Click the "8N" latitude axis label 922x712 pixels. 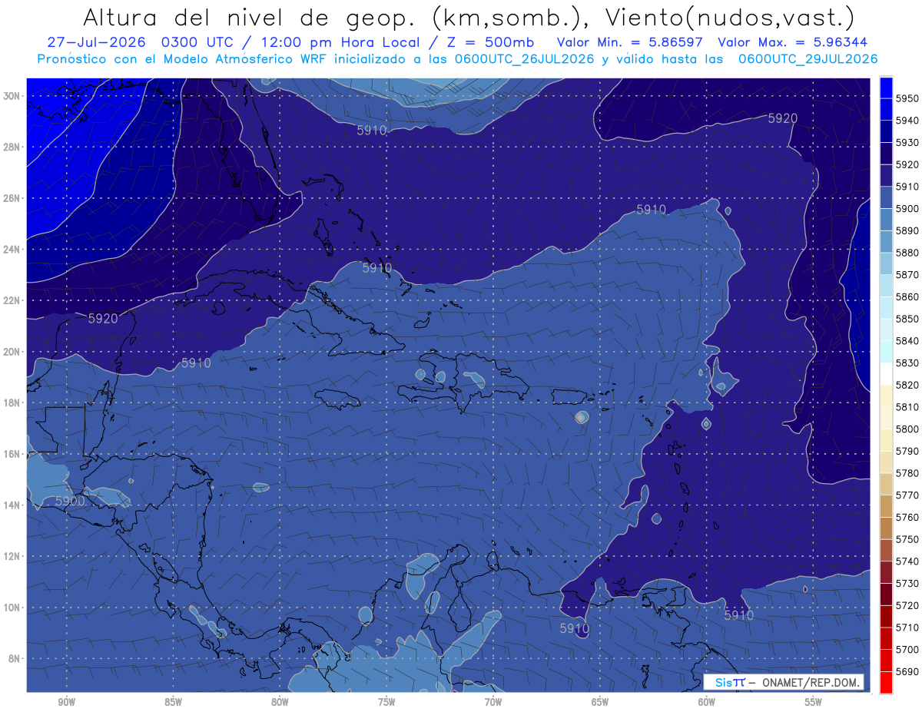pyautogui.click(x=15, y=658)
